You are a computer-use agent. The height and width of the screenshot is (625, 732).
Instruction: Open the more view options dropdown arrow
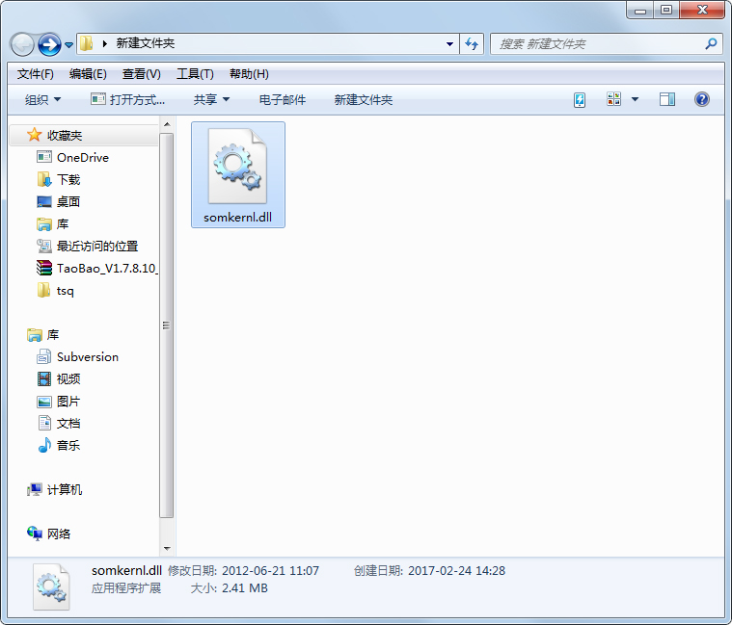point(635,99)
